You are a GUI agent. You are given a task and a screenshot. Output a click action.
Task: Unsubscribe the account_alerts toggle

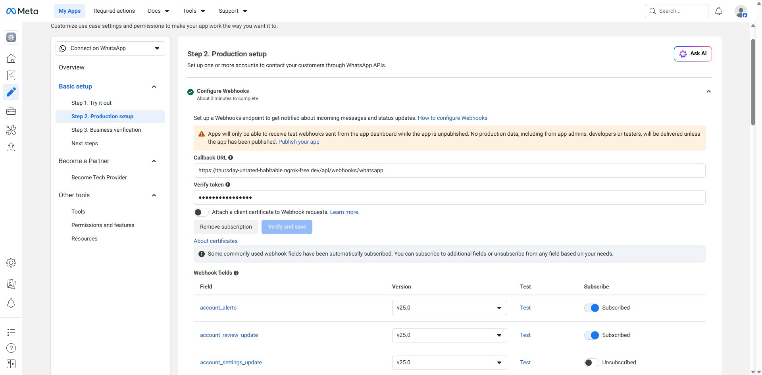click(x=591, y=308)
